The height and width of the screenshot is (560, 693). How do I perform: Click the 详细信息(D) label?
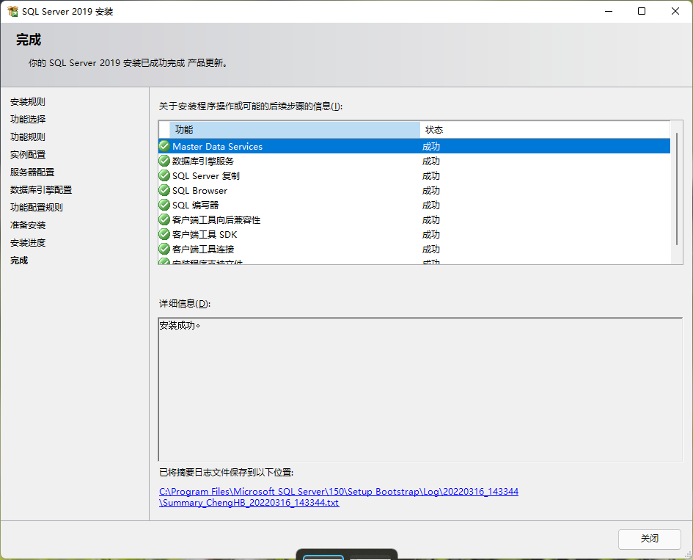tap(185, 304)
